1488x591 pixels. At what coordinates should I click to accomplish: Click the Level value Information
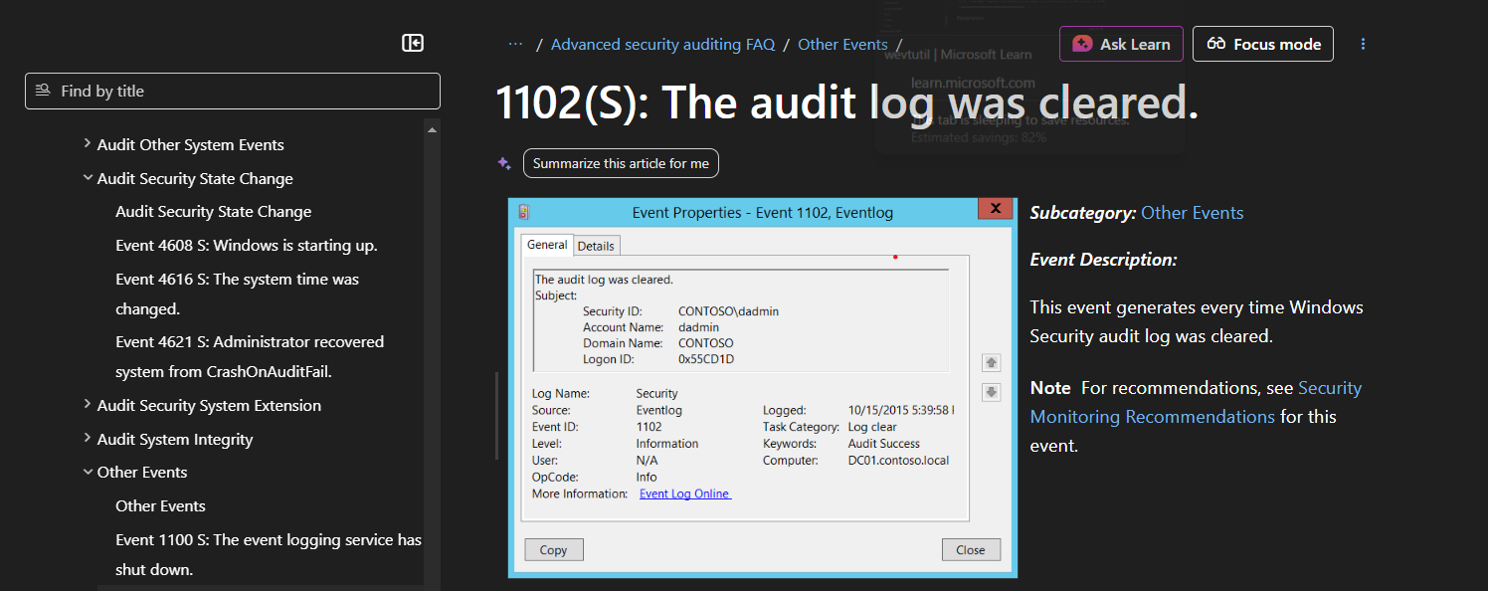tap(667, 444)
